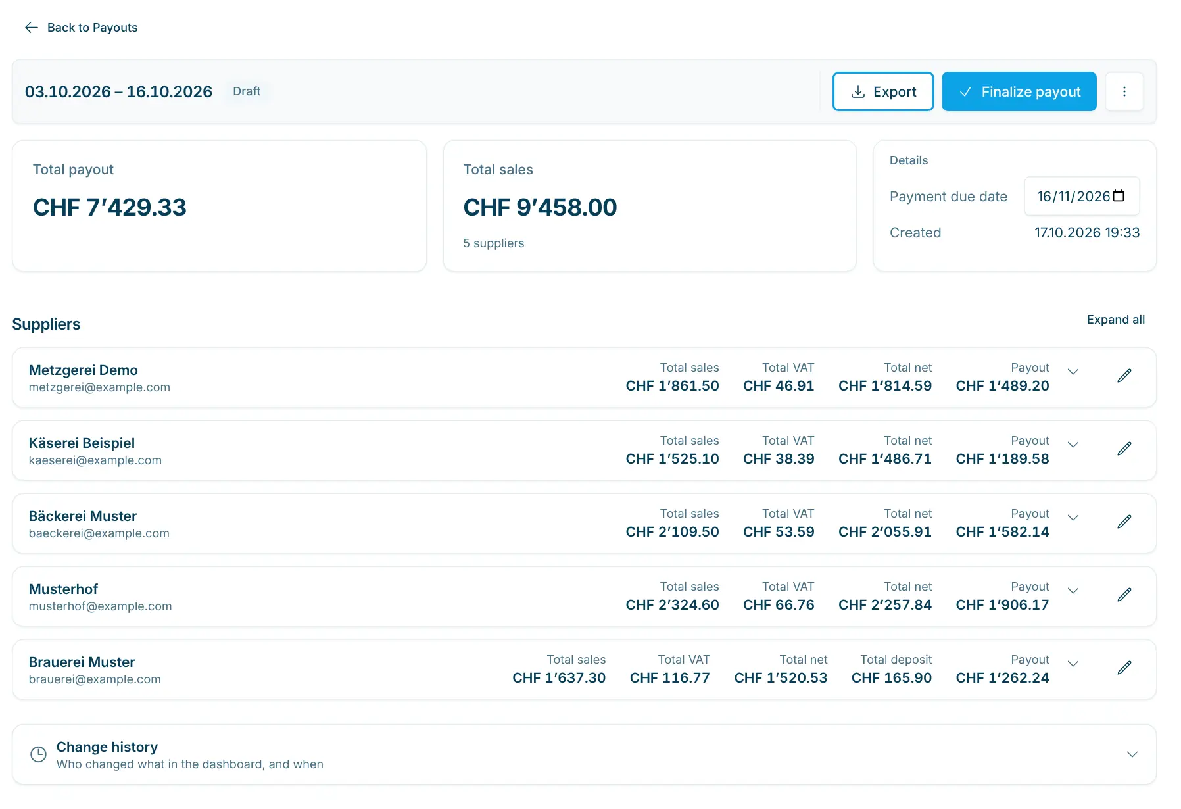Viewport: 1181px width, 809px height.
Task: Click the clock icon beside Change history
Action: 39,754
